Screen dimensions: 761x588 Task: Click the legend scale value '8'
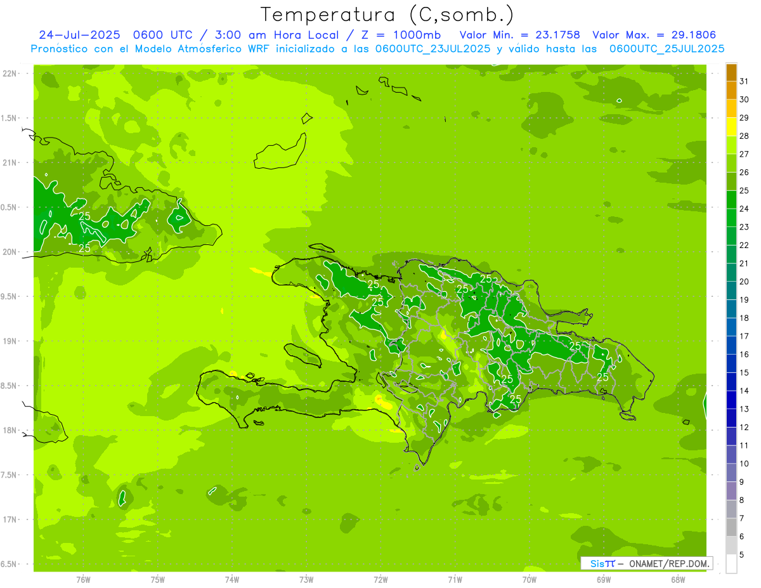(x=742, y=500)
